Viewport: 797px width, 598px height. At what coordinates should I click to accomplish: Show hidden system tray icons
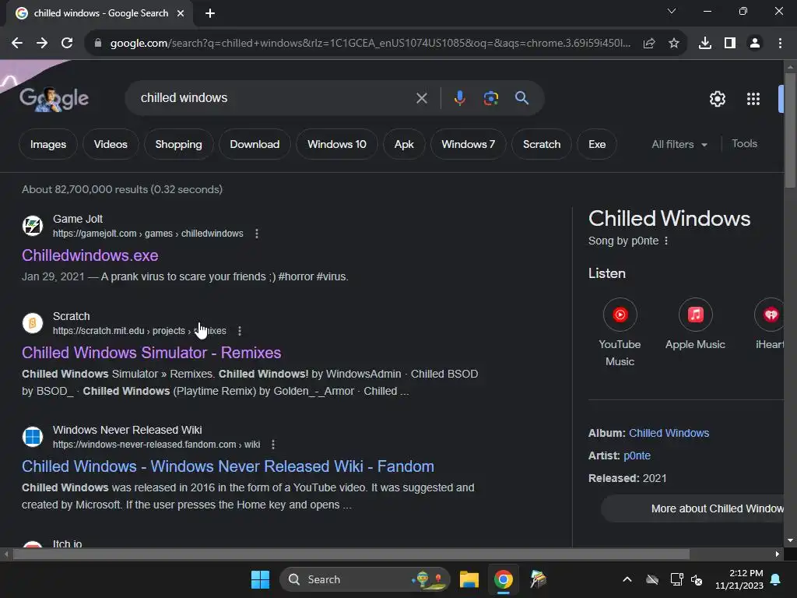[627, 579]
